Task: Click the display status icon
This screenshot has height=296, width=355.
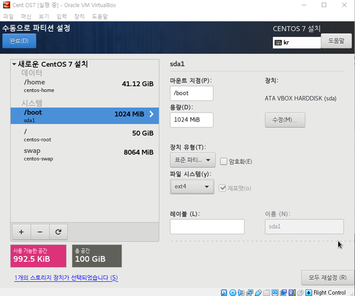Action: [x=275, y=292]
